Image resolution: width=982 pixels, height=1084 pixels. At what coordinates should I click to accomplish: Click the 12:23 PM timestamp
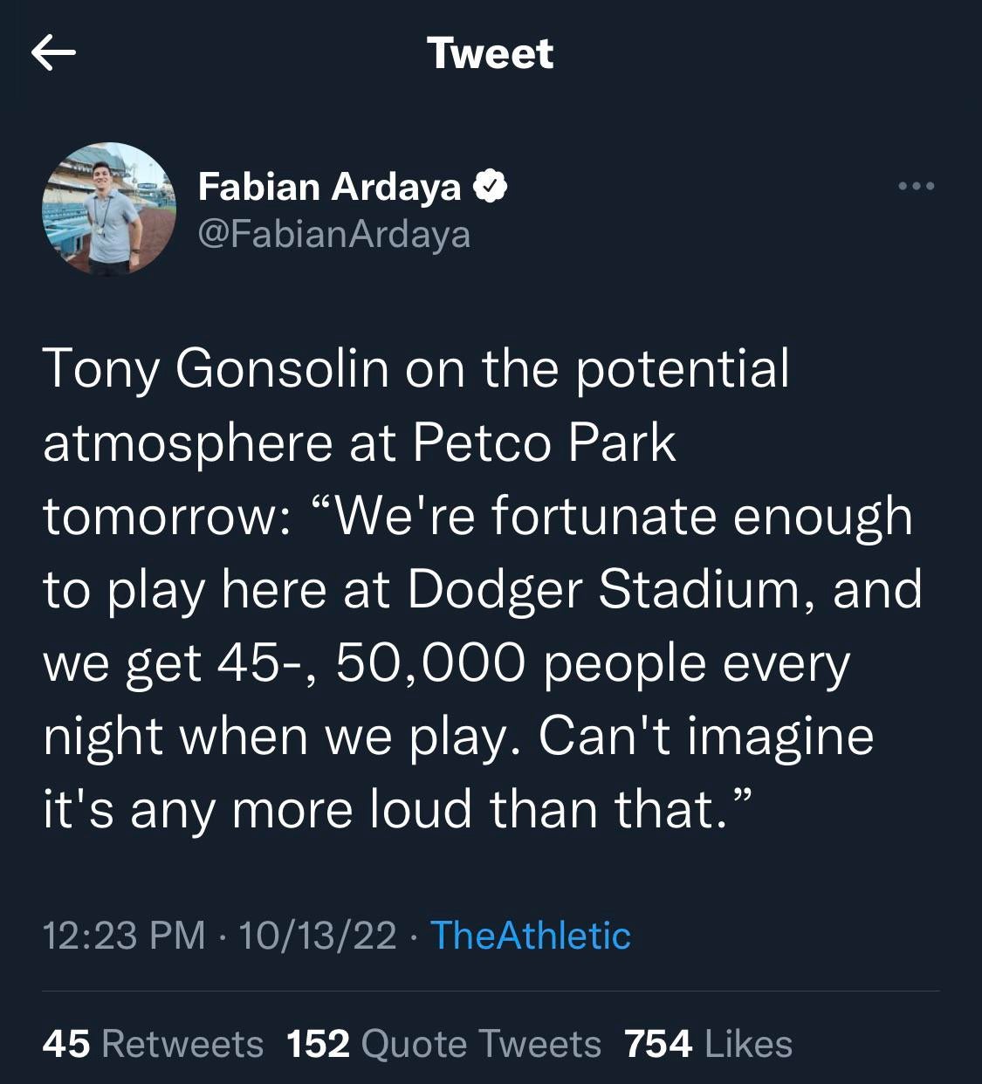(124, 936)
